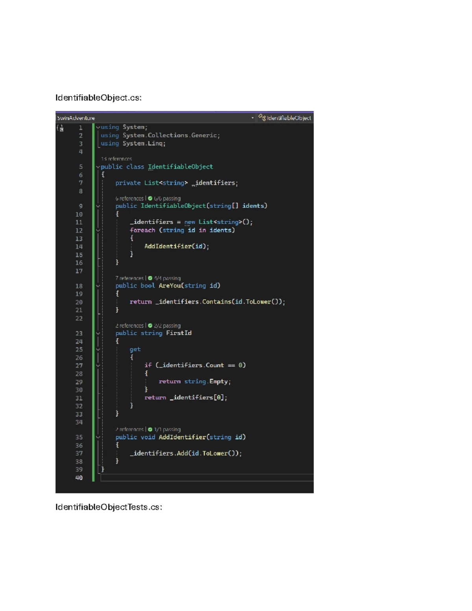Click the 'IdentifiableObjectTests.cs:' heading
Image resolution: width=472 pixels, height=611 pixels.
pos(109,507)
